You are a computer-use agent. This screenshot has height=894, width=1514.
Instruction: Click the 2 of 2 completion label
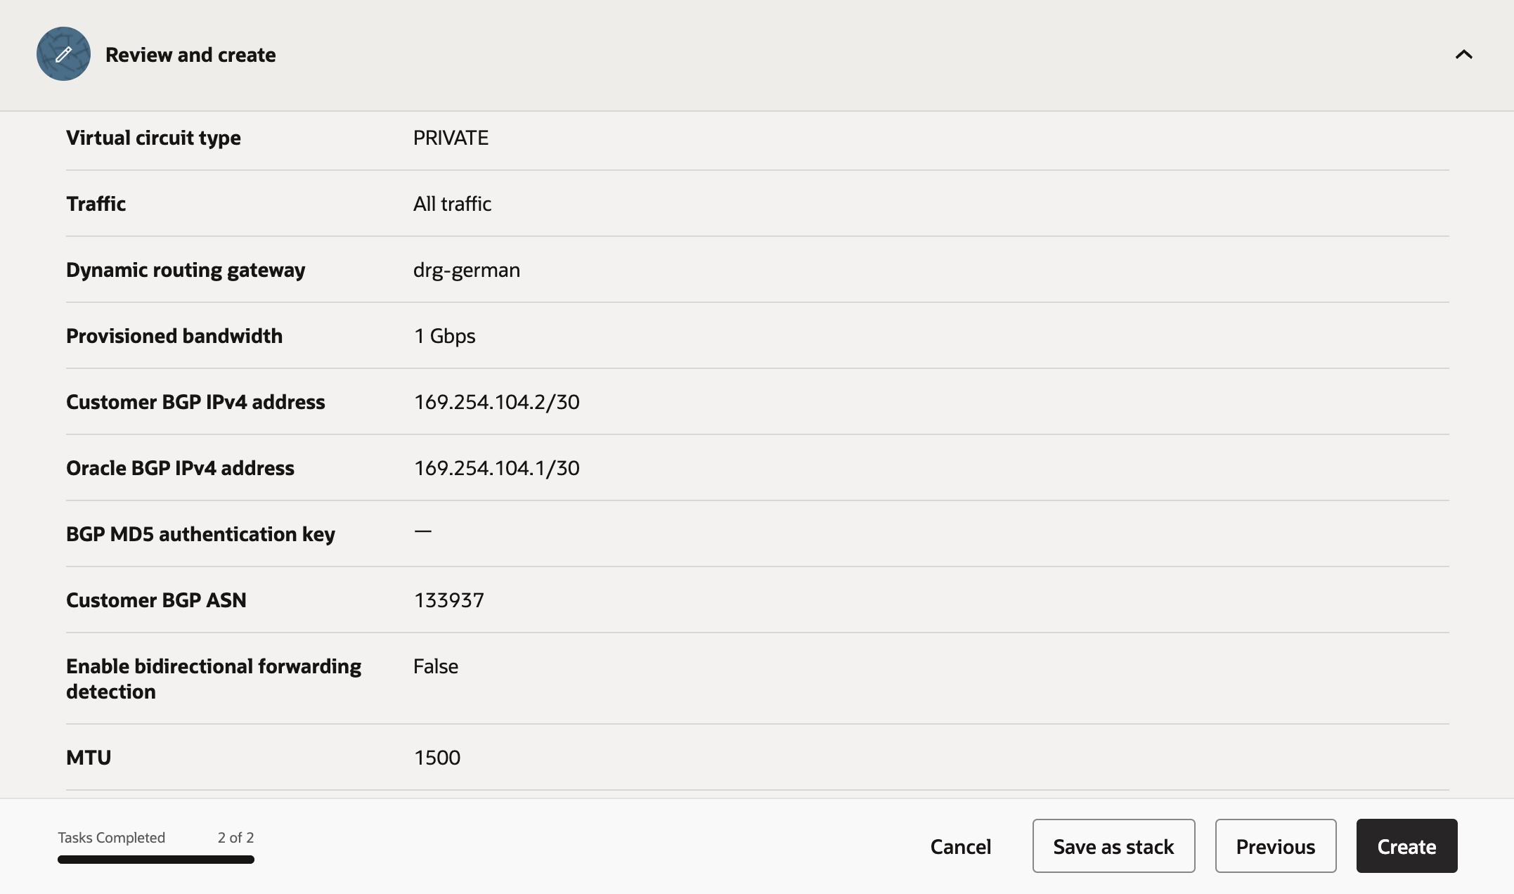(x=236, y=838)
